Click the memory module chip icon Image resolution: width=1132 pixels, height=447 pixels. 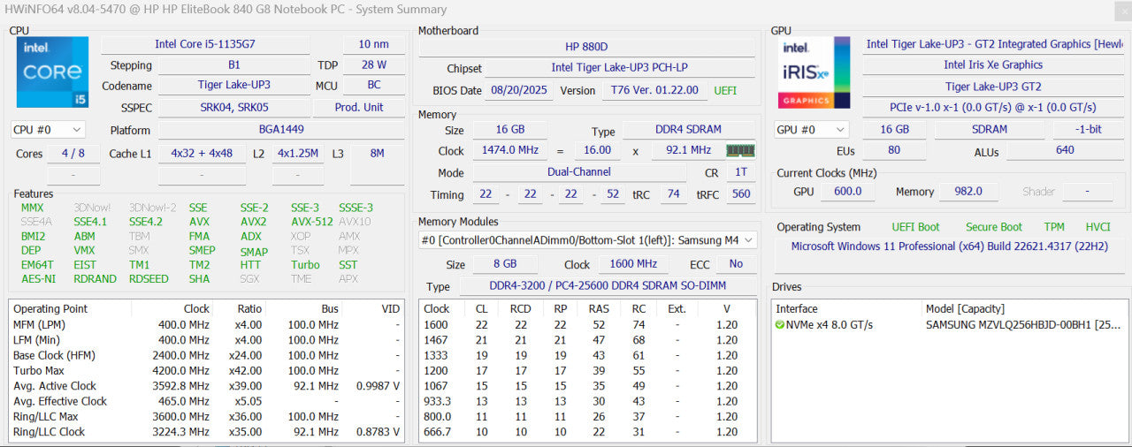[741, 150]
